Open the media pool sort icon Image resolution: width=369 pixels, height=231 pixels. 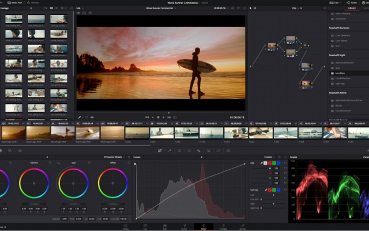click(x=46, y=8)
